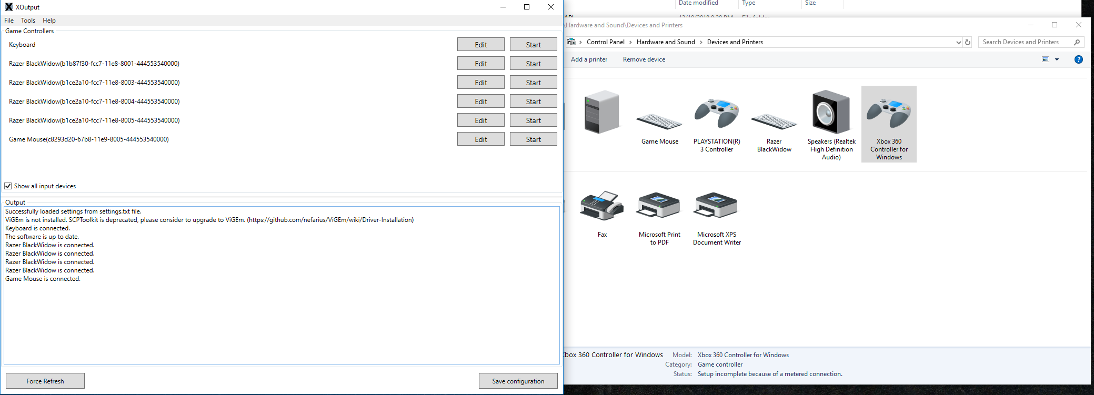This screenshot has width=1094, height=395.
Task: Start Razer BlackWidow ending in 8004
Action: (x=533, y=102)
